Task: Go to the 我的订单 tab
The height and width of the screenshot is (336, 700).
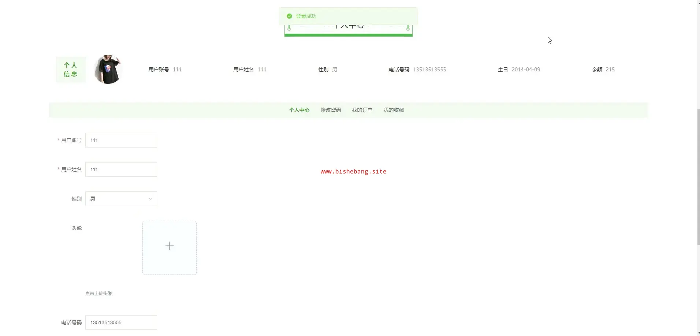Action: tap(362, 110)
